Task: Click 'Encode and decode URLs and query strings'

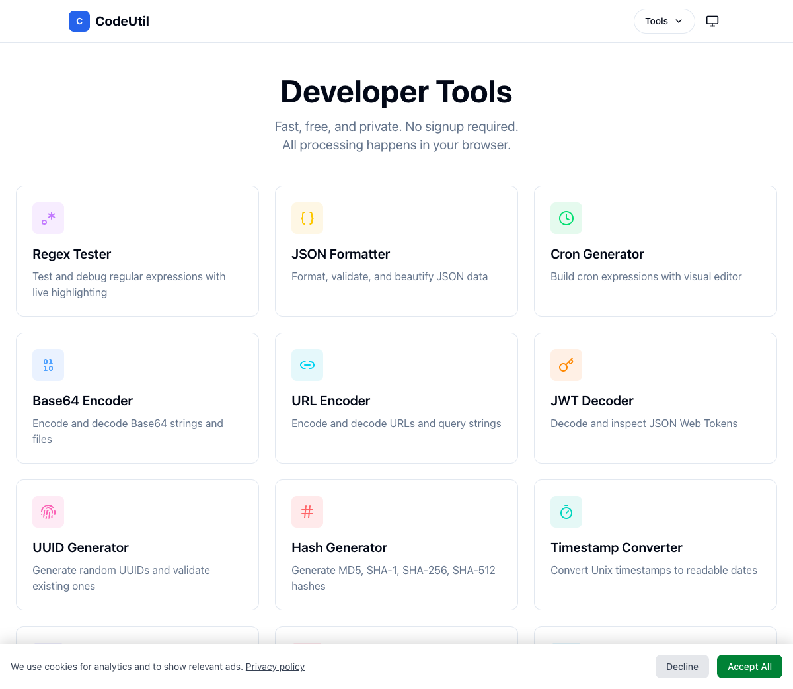Action: (x=396, y=423)
